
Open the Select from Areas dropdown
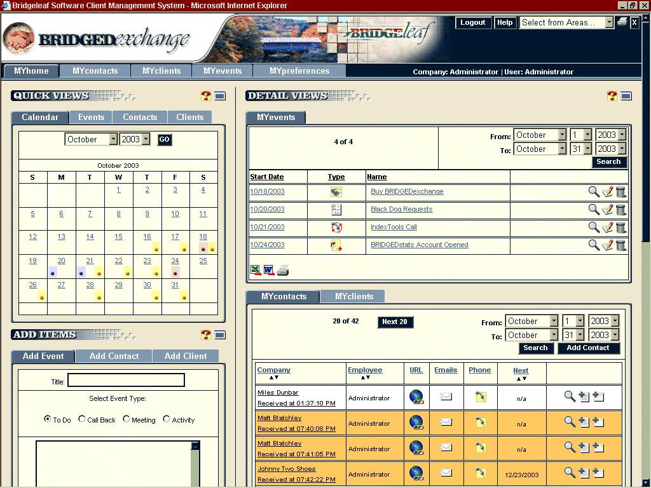566,22
